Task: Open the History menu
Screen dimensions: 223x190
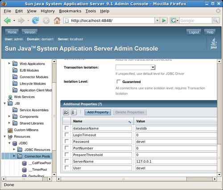Action: click(x=48, y=11)
